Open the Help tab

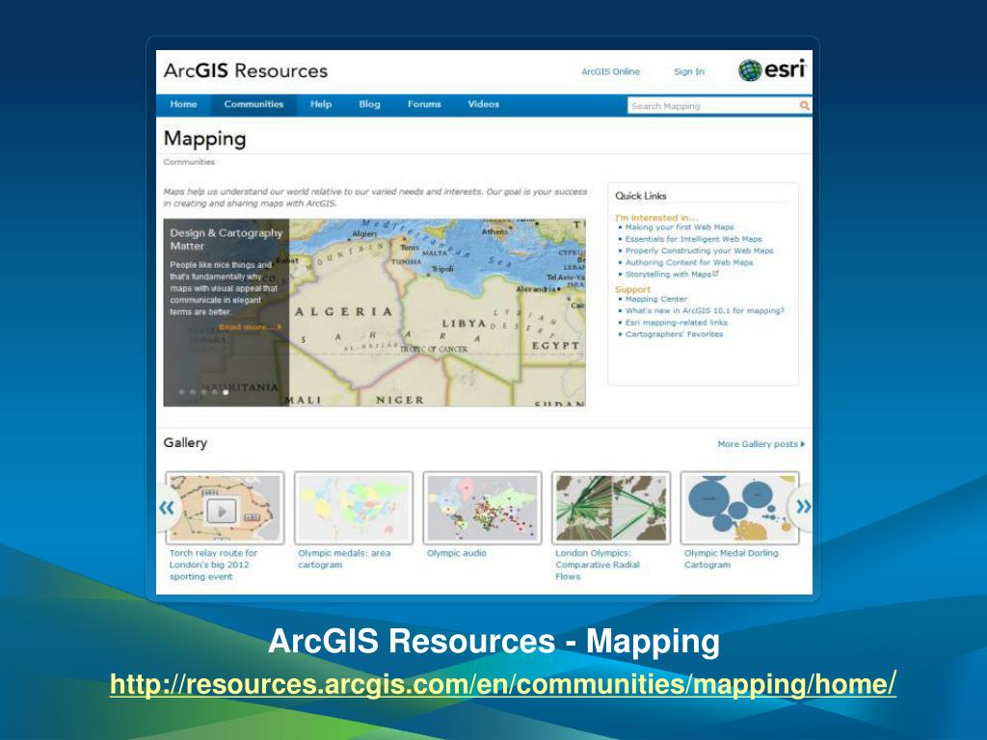click(x=320, y=104)
